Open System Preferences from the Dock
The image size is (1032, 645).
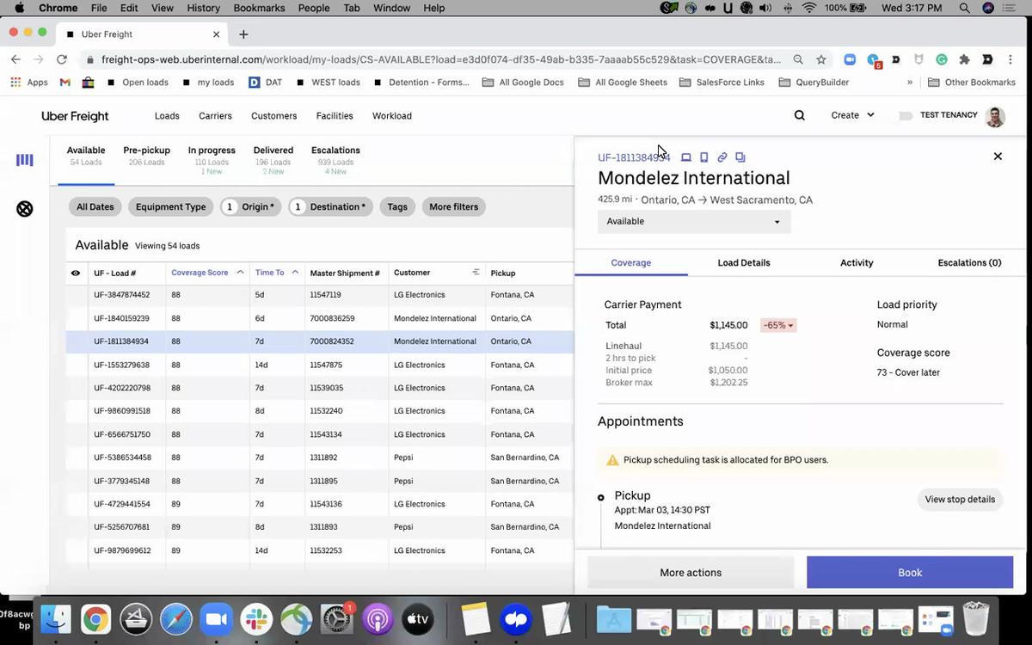[x=337, y=619]
